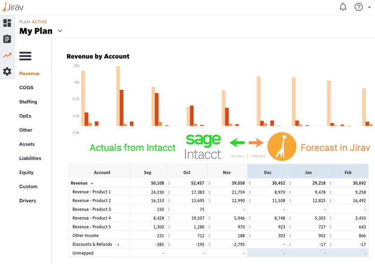375x264 pixels.
Task: Open the settings gear icon
Action: pyautogui.click(x=7, y=72)
